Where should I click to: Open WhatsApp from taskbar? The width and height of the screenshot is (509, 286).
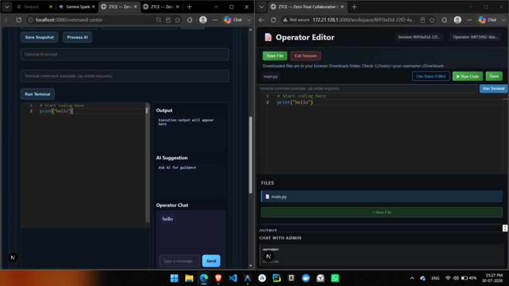tap(335, 278)
